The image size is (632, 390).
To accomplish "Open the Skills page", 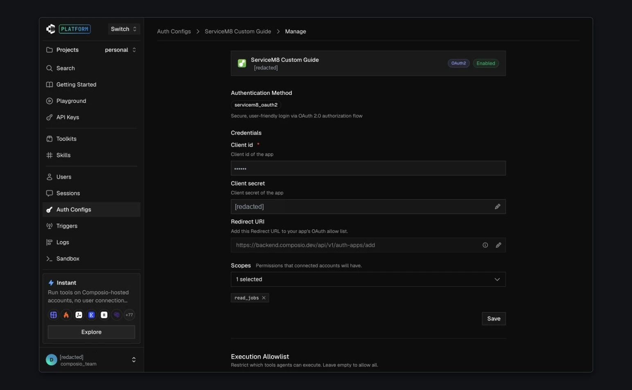I will coord(91,155).
